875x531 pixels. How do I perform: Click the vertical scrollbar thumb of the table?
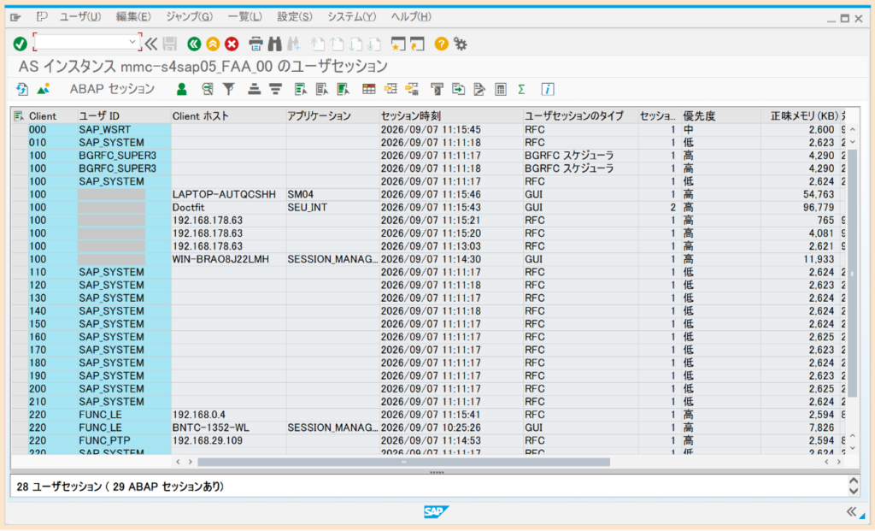pos(852,274)
